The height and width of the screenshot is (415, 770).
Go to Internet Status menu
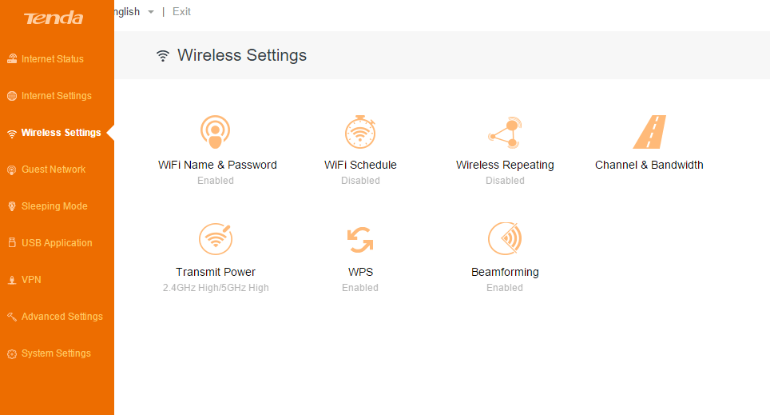(x=53, y=59)
